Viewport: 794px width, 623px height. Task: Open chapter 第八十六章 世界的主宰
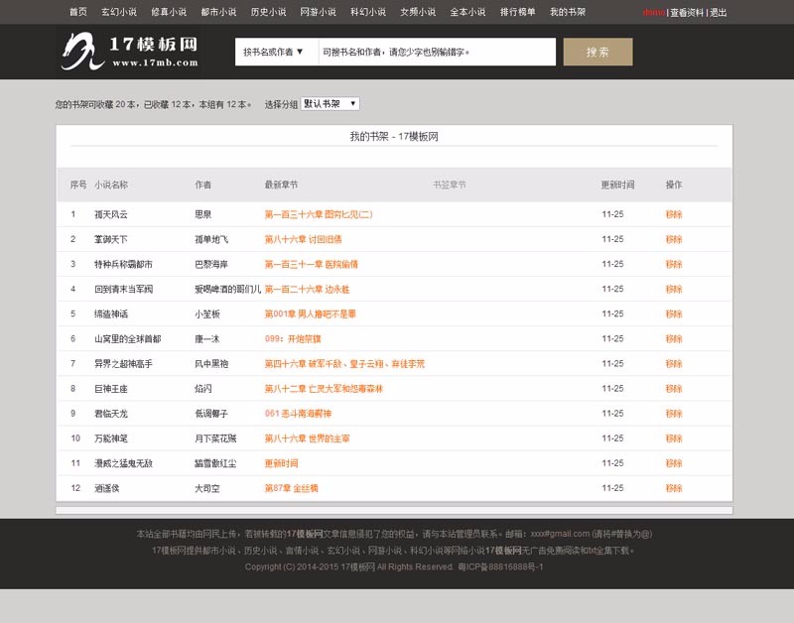pyautogui.click(x=307, y=438)
